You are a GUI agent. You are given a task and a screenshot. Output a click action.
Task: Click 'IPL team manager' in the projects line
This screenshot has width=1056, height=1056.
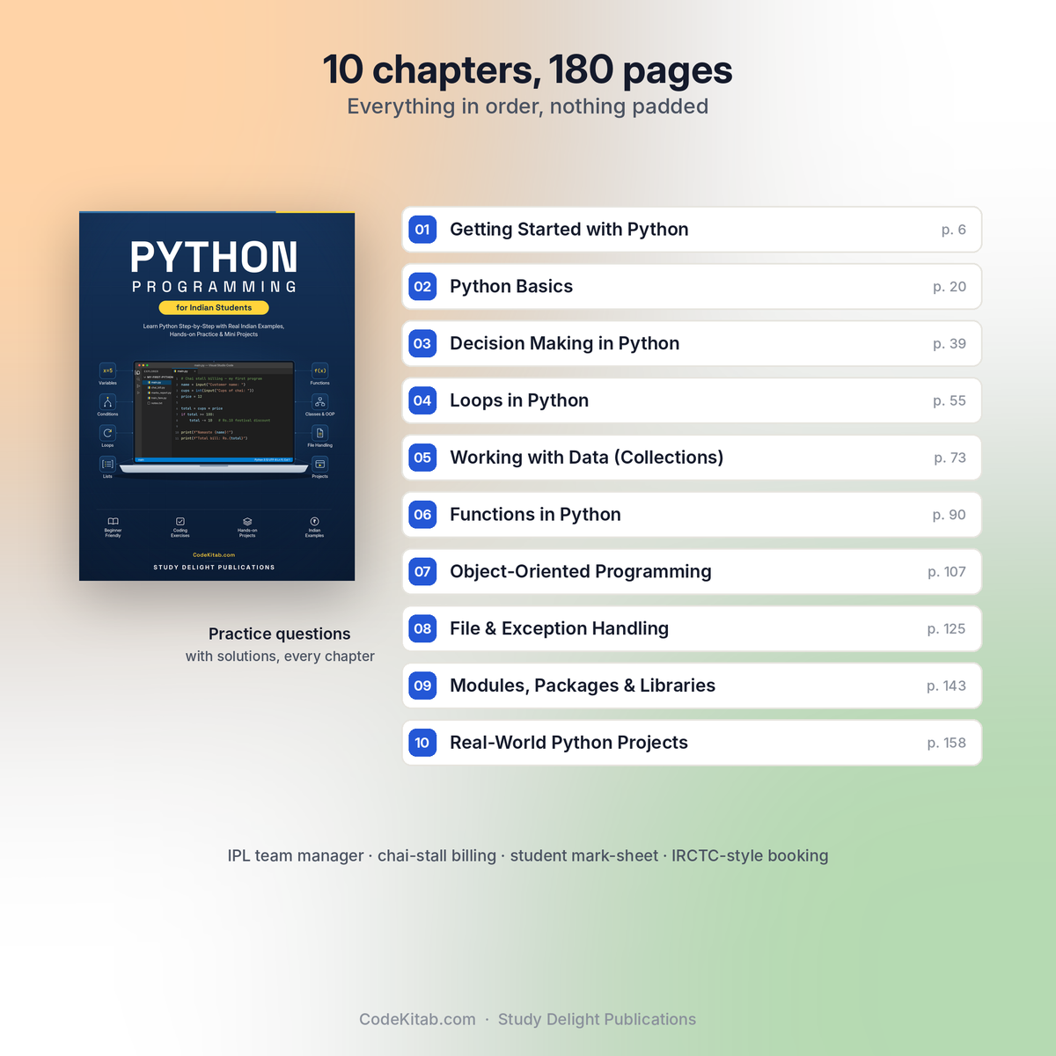[296, 855]
